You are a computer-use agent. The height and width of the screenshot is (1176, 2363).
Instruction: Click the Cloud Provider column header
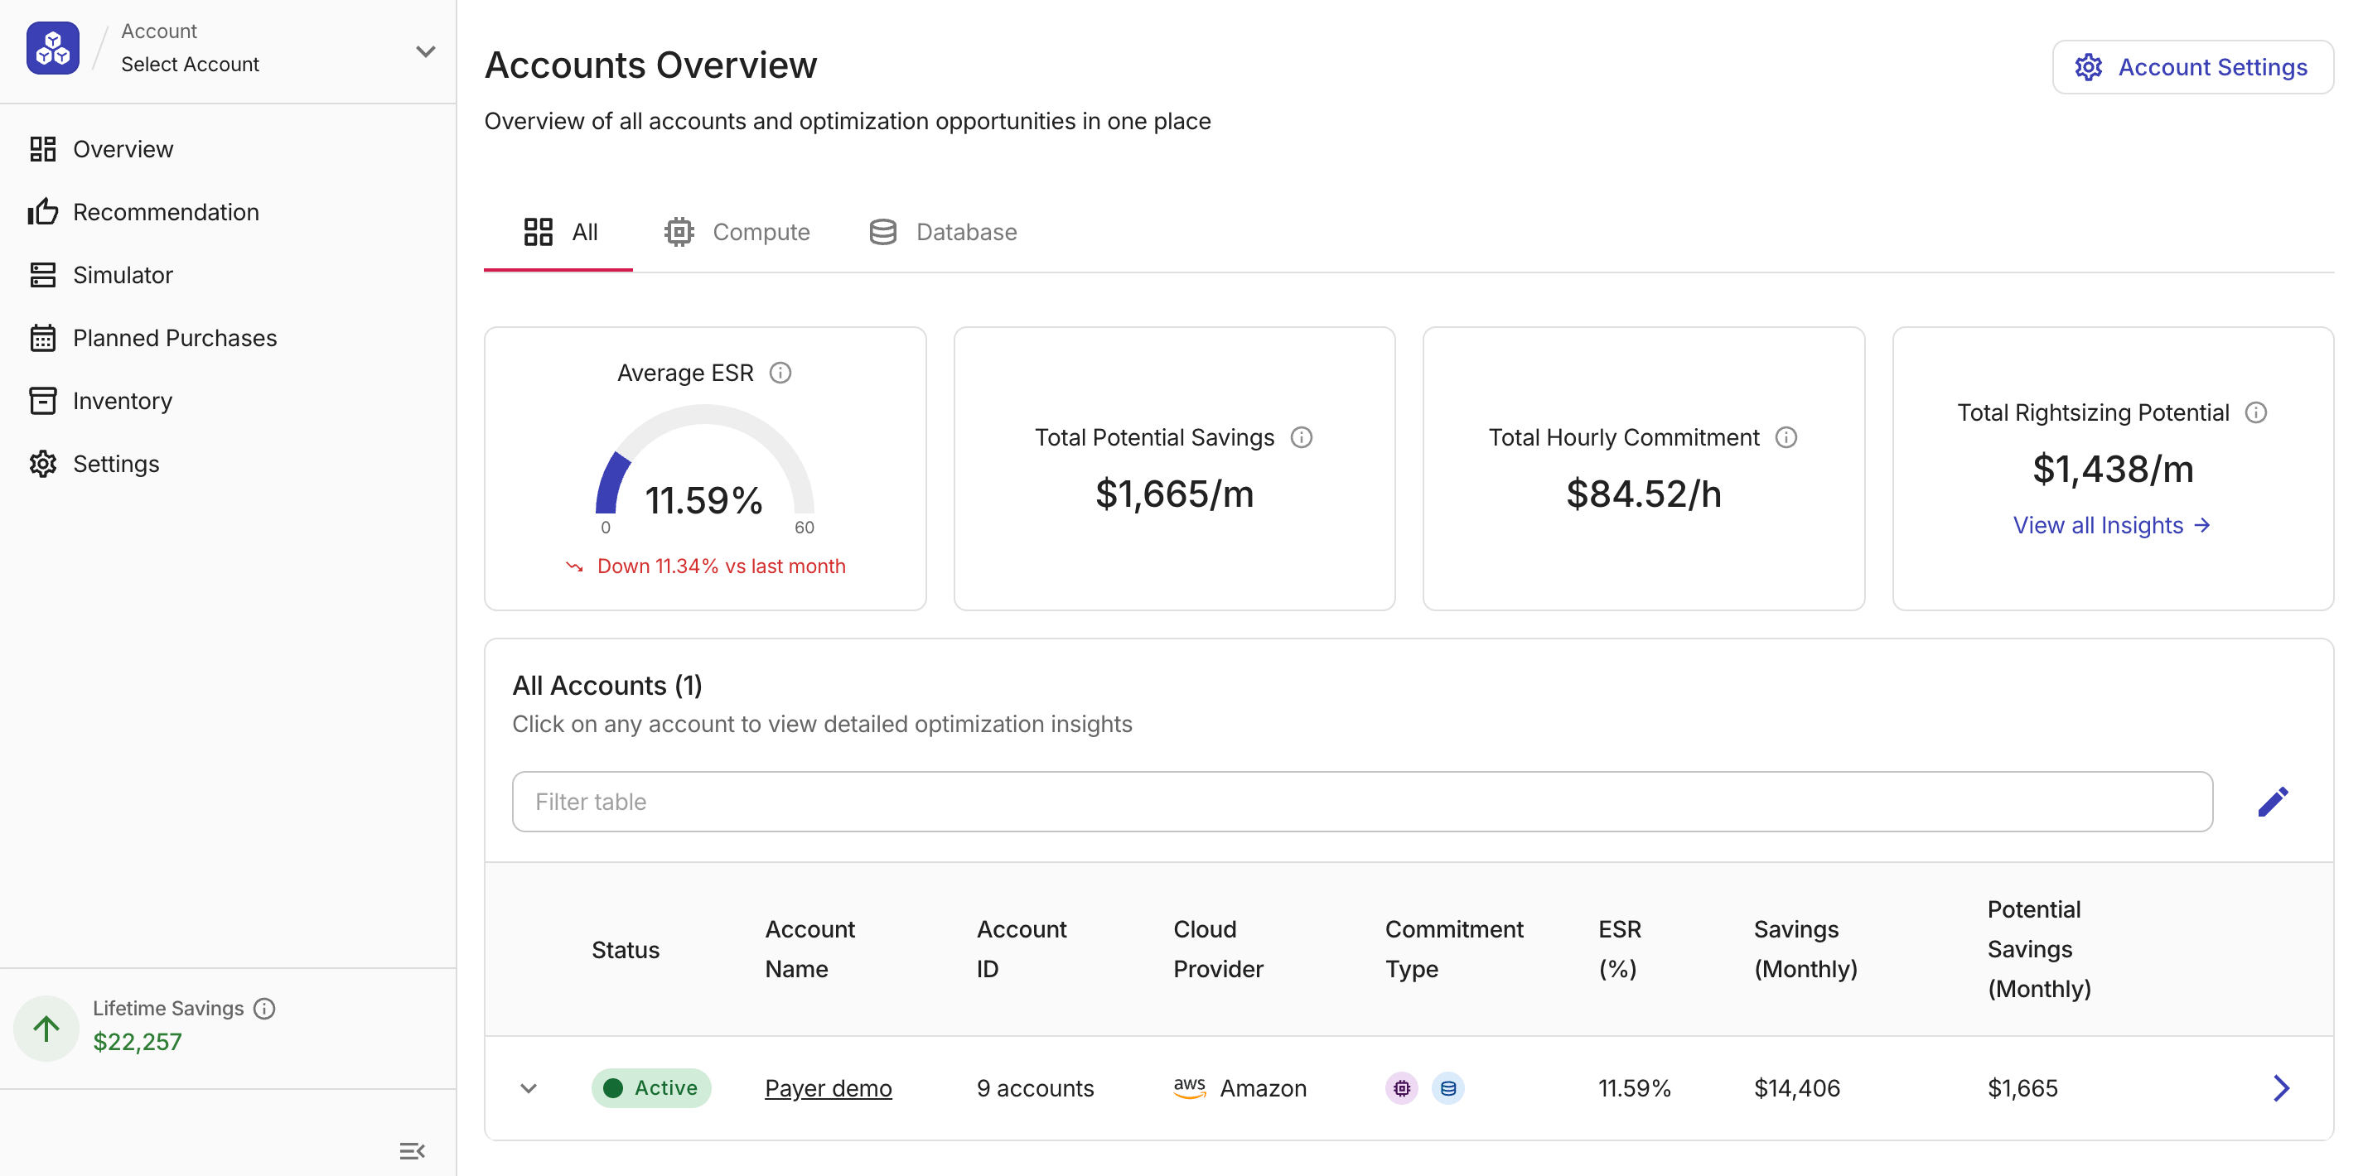pyautogui.click(x=1218, y=949)
